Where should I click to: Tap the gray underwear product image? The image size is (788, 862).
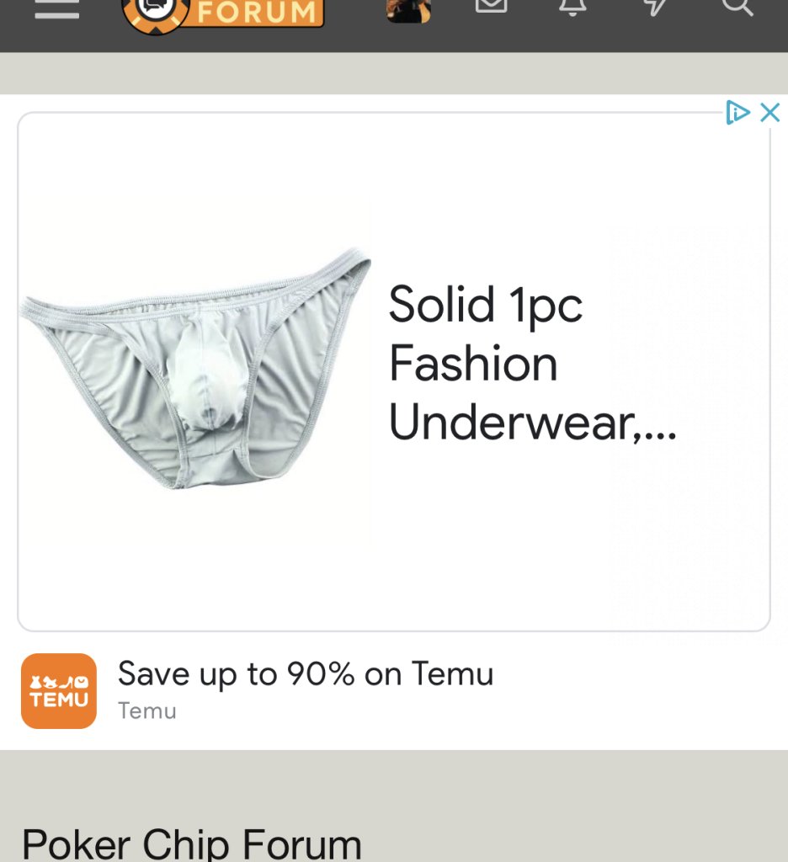[x=195, y=369]
